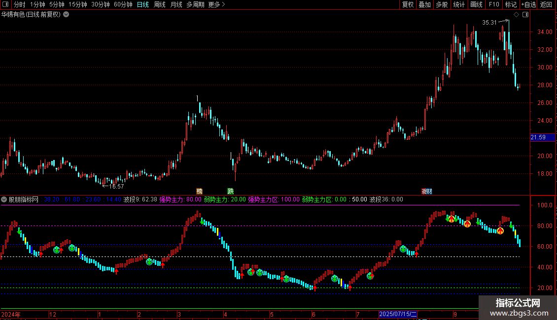Open F10 company information

pyautogui.click(x=494, y=4)
